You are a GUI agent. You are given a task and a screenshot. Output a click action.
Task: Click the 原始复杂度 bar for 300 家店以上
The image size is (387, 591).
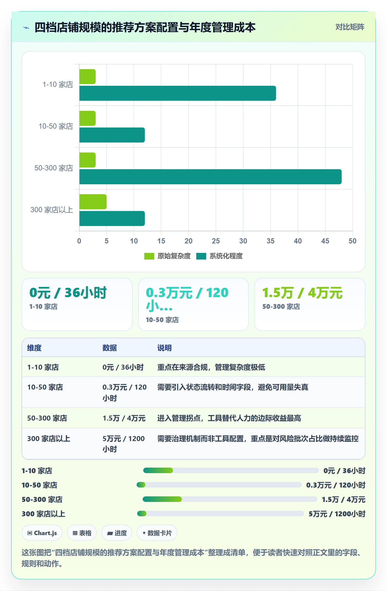[93, 202]
